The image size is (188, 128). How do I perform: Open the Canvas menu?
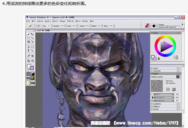click(40, 21)
